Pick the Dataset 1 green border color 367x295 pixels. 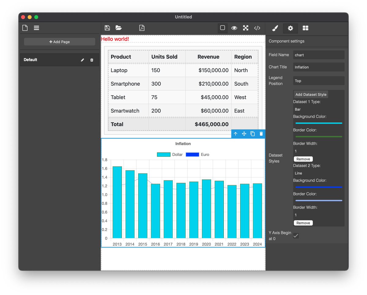pos(319,137)
